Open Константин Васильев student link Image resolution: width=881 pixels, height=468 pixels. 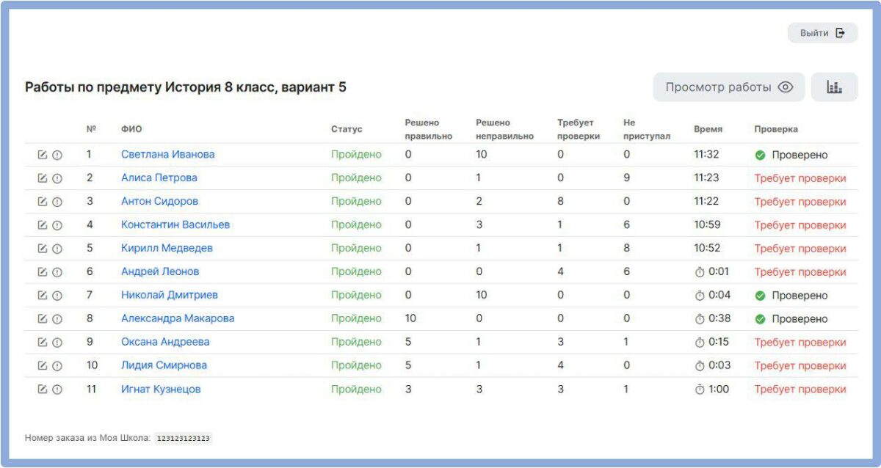pyautogui.click(x=175, y=224)
